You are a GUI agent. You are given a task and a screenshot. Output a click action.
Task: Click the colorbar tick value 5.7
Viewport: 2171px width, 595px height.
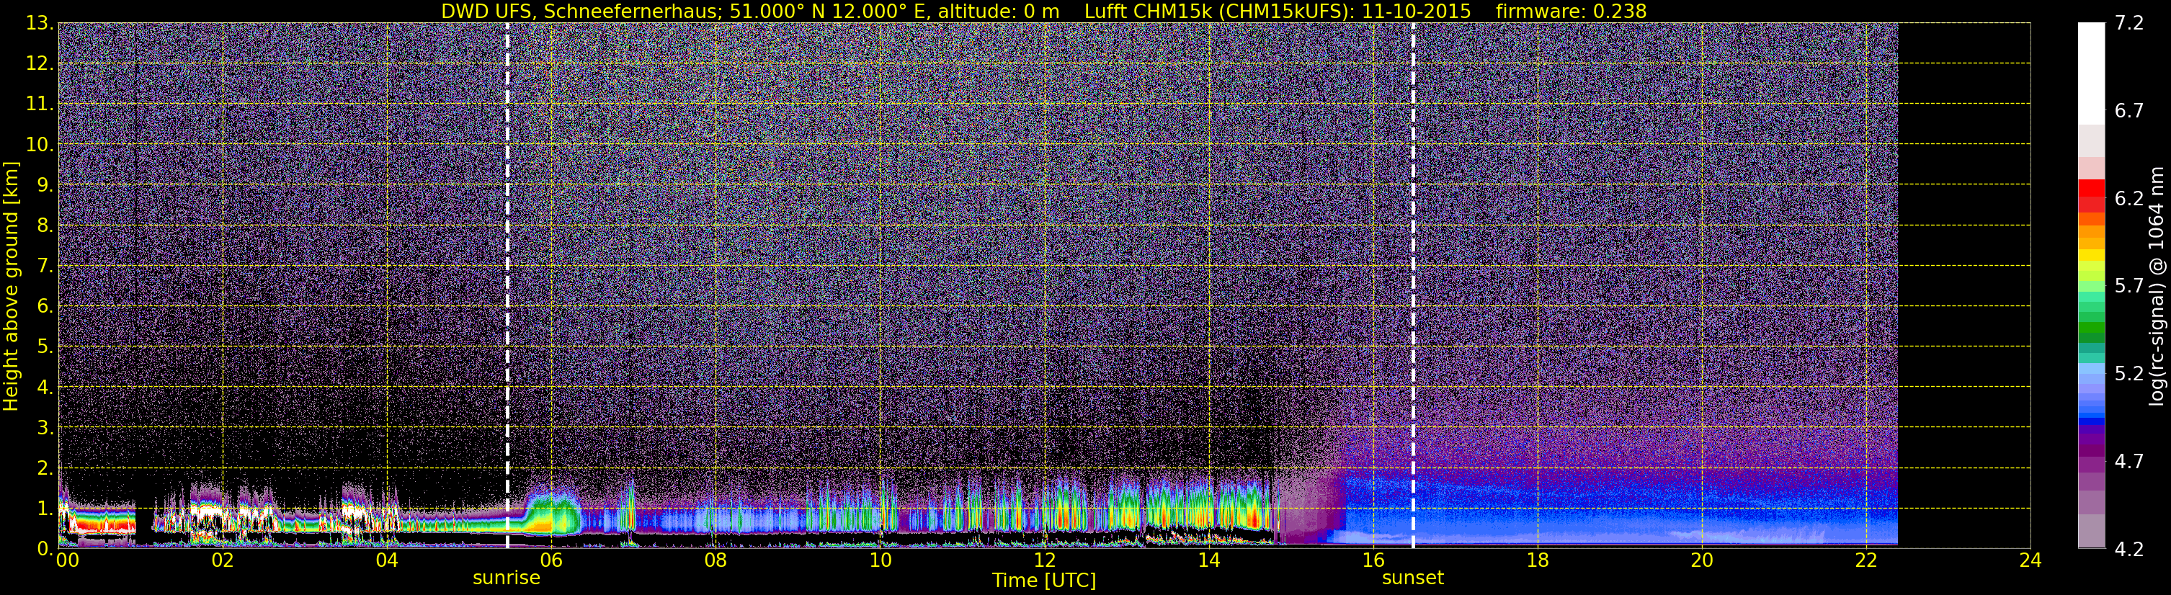coord(2129,287)
